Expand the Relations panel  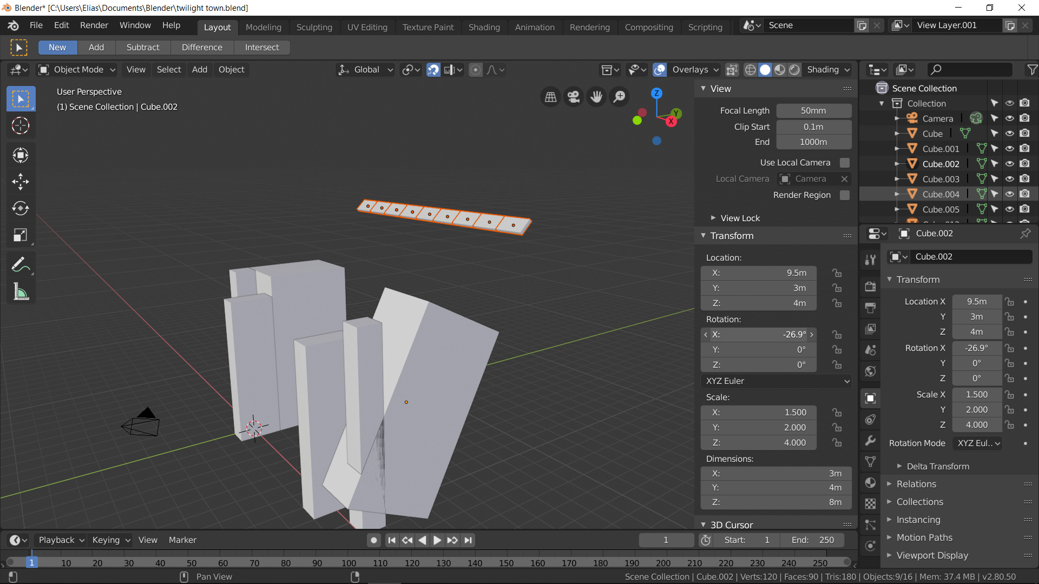click(x=916, y=485)
